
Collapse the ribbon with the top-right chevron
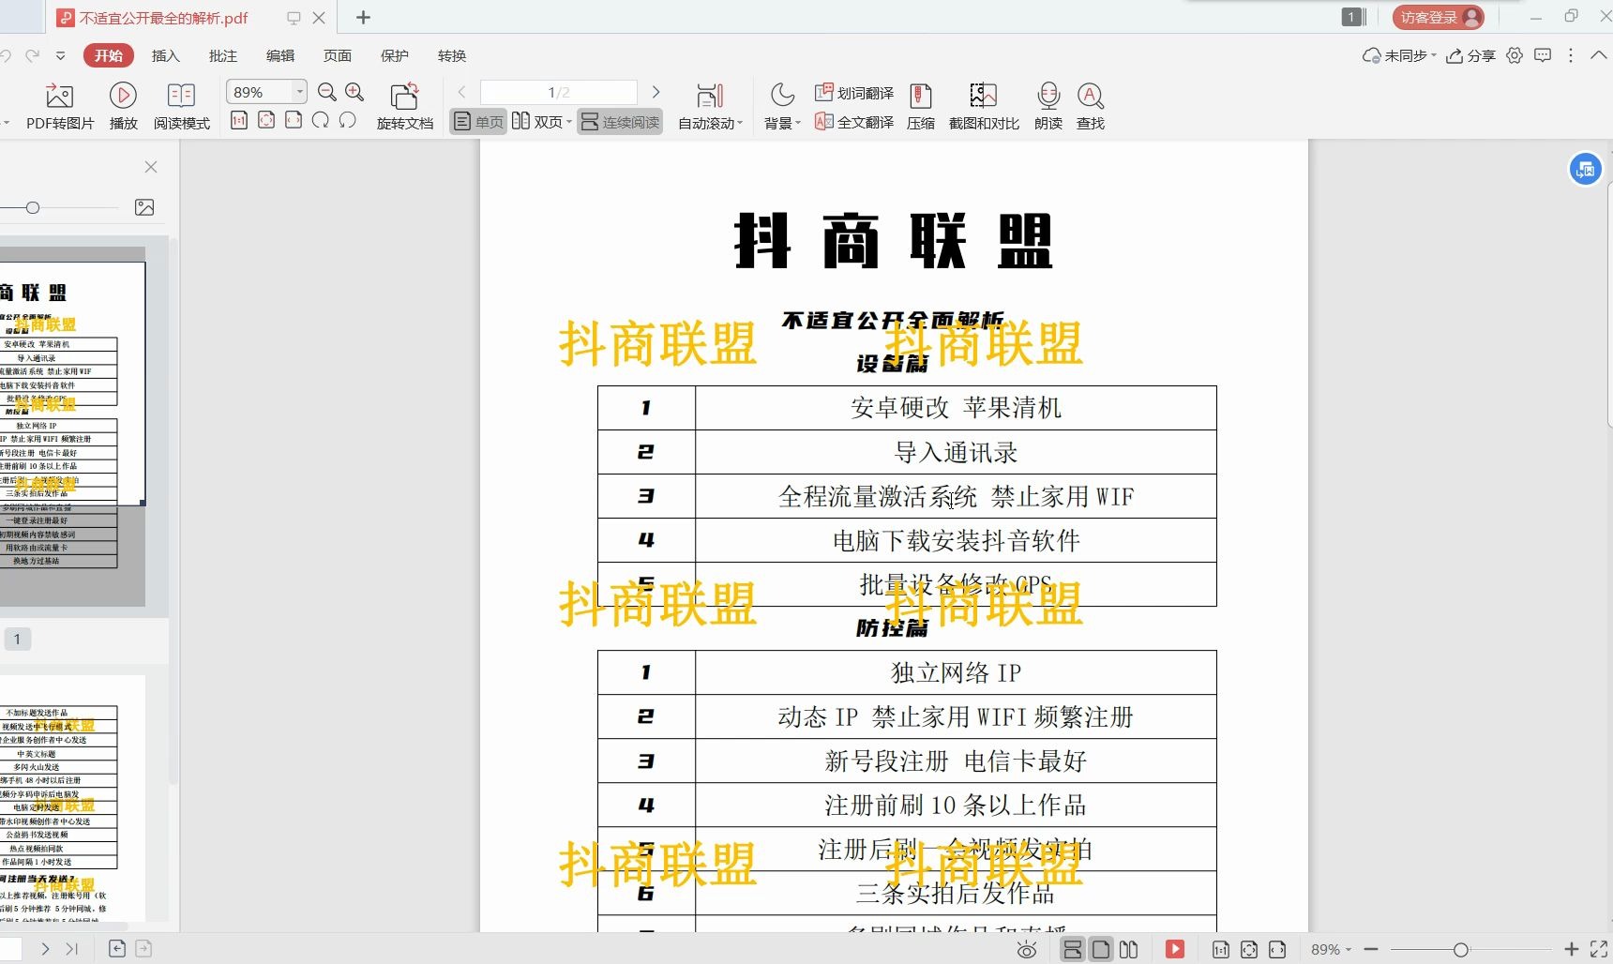[1599, 55]
